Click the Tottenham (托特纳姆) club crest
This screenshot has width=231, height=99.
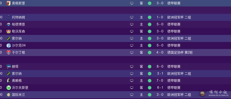pyautogui.click(x=9, y=17)
